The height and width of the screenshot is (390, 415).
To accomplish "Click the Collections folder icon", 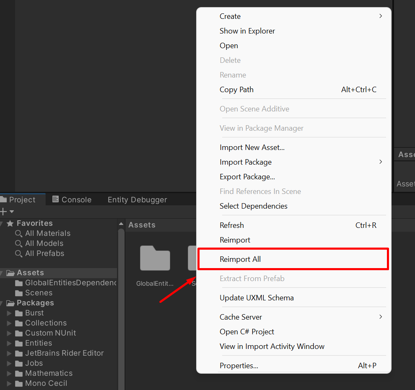I will point(19,323).
